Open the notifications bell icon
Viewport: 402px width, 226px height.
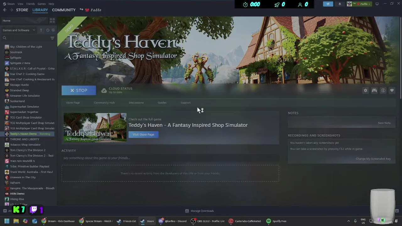(340, 4)
